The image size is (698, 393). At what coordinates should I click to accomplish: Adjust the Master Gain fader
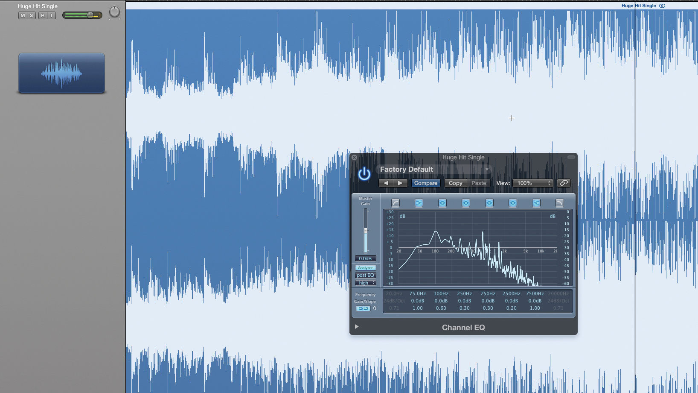[x=366, y=231]
